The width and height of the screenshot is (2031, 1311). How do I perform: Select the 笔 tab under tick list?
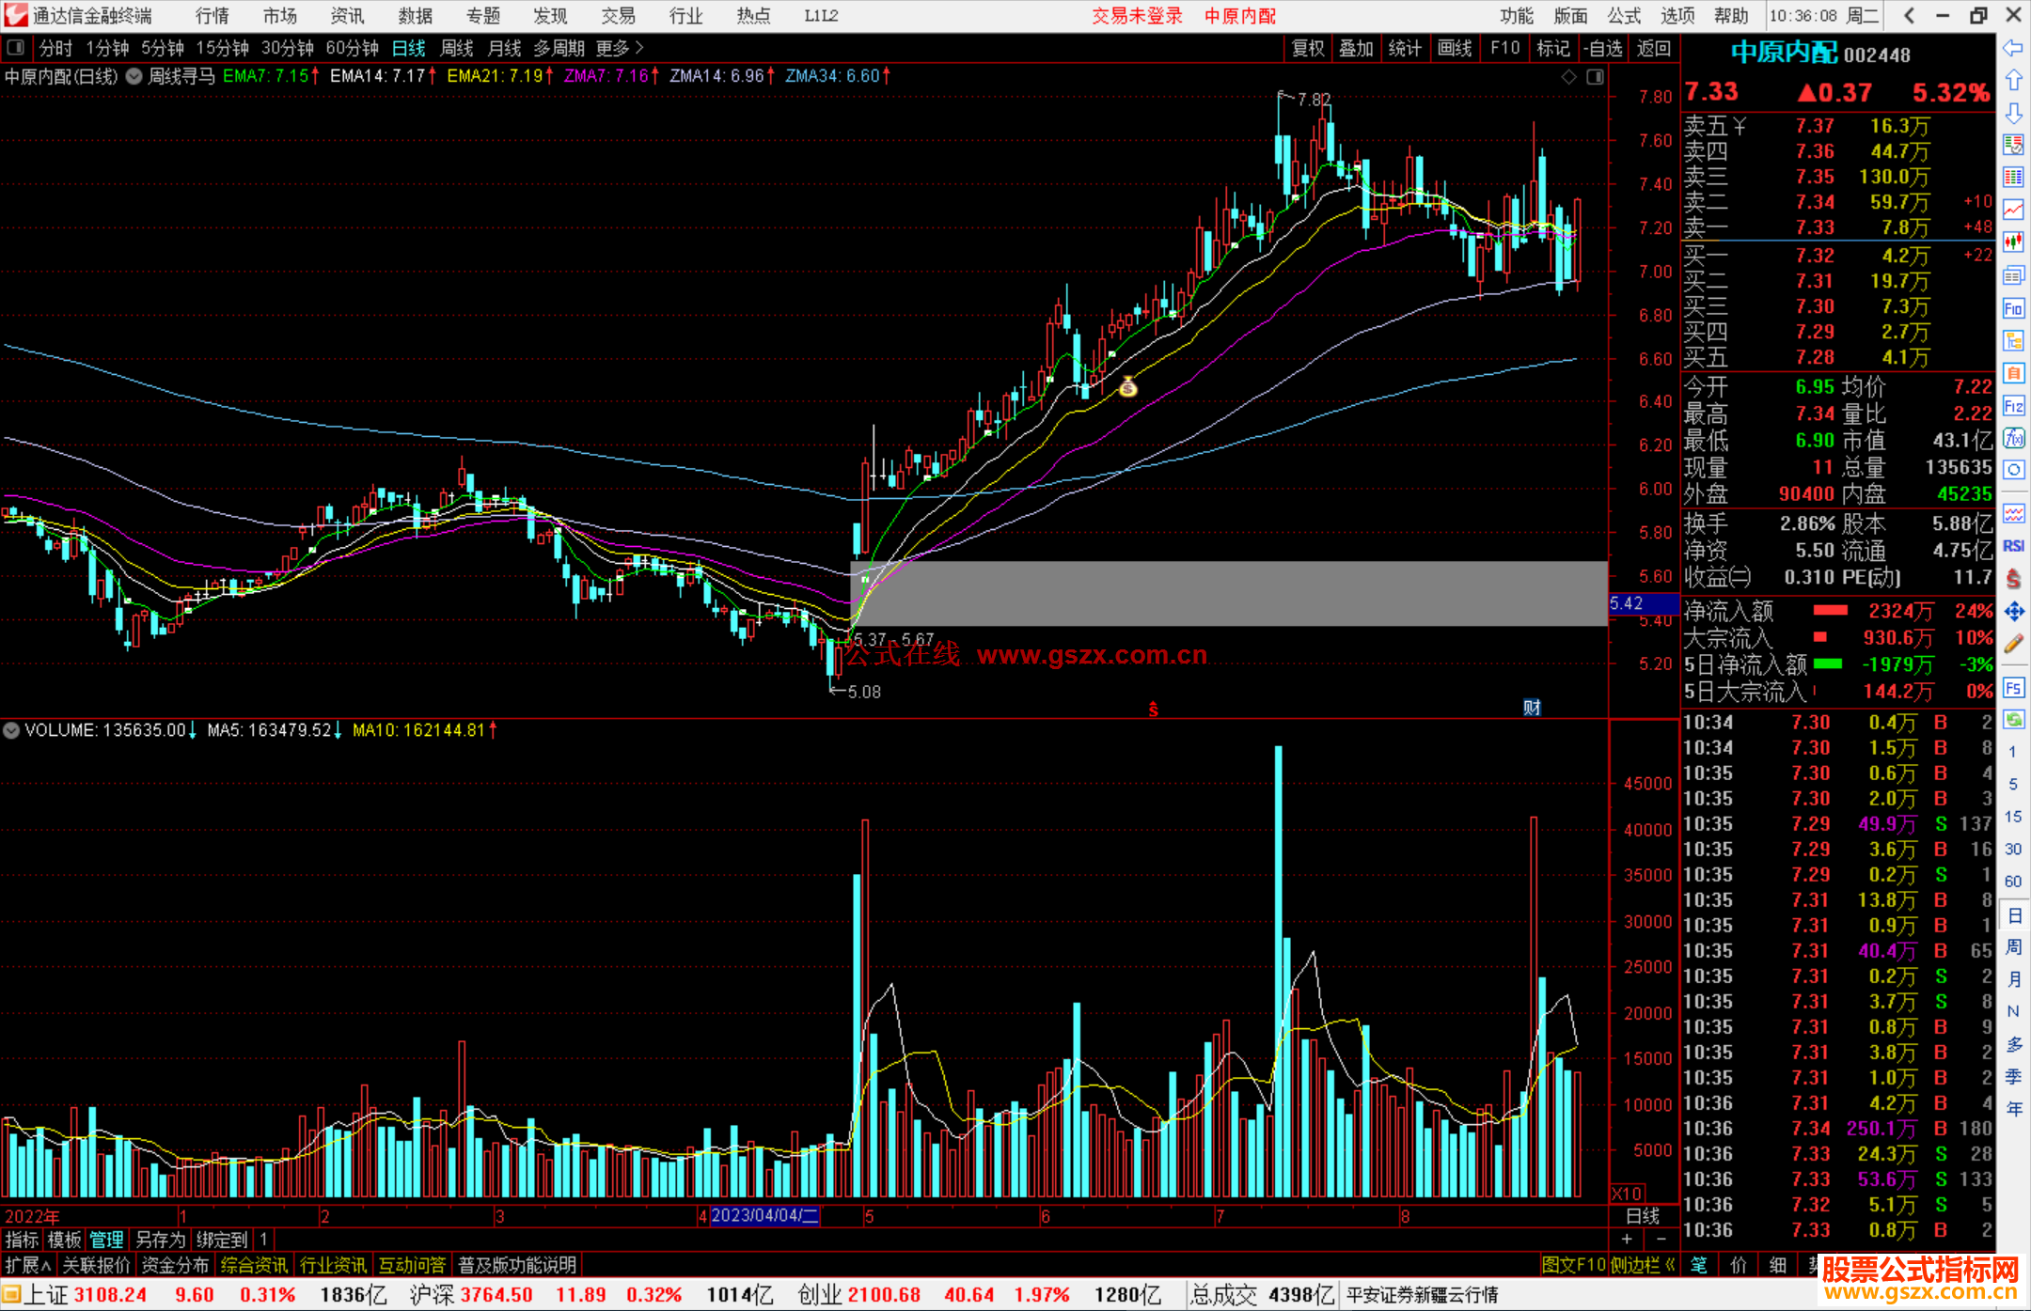pos(1699,1265)
